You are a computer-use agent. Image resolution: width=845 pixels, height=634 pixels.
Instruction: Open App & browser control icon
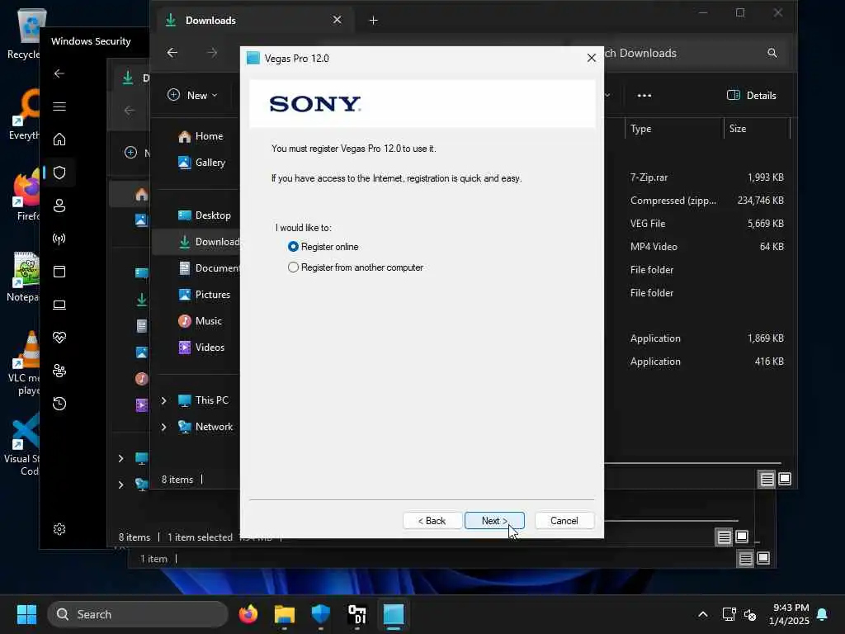[59, 271]
